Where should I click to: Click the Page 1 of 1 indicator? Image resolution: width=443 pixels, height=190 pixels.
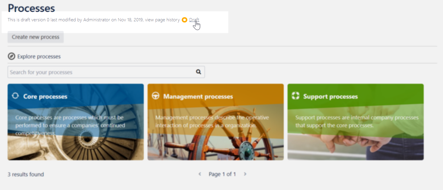222,174
